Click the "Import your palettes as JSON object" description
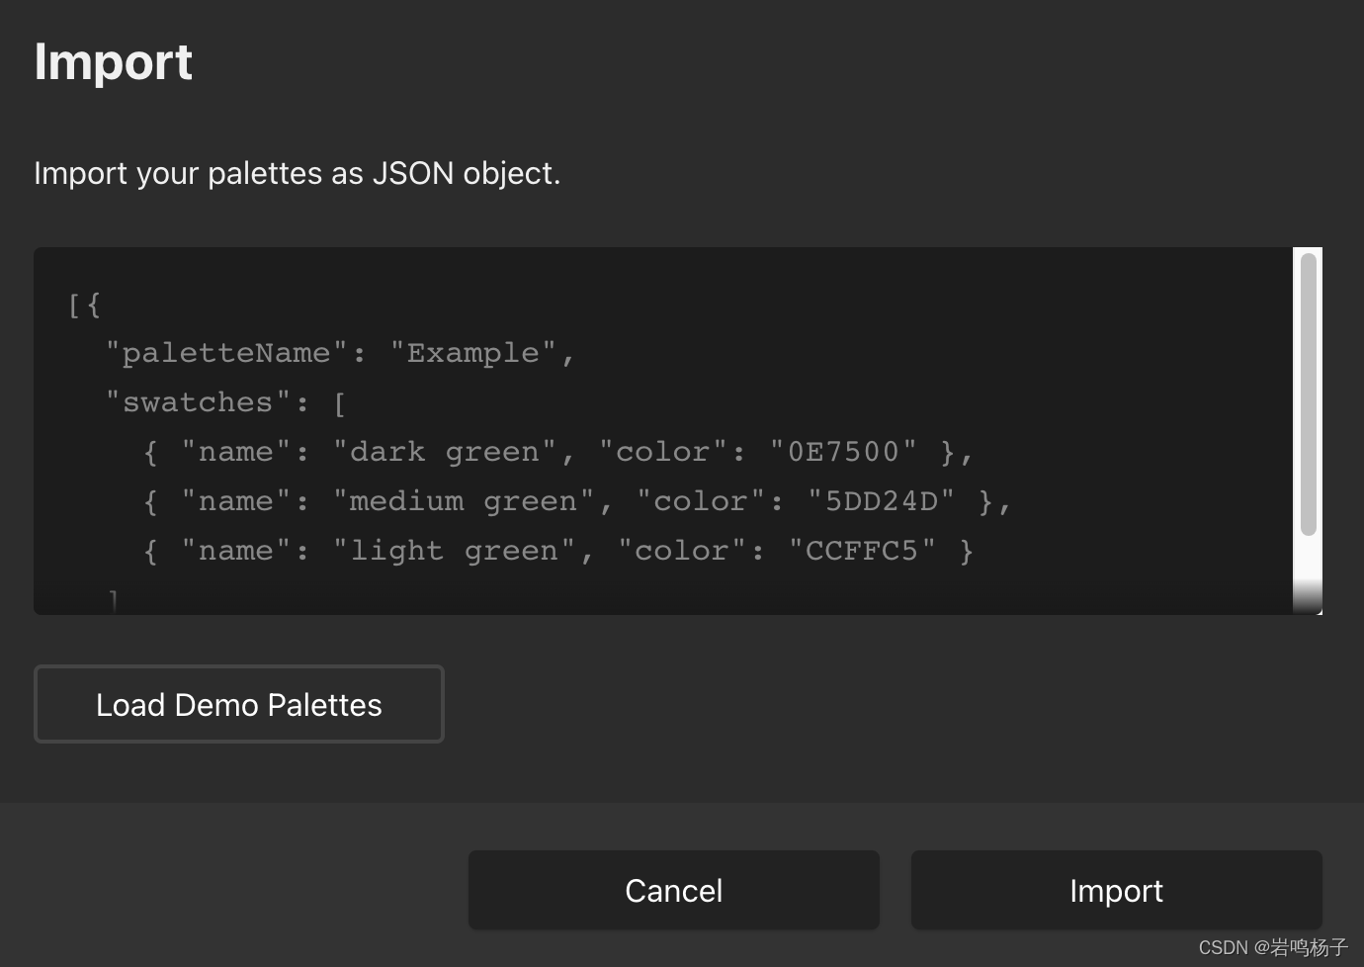This screenshot has height=967, width=1364. [x=297, y=173]
